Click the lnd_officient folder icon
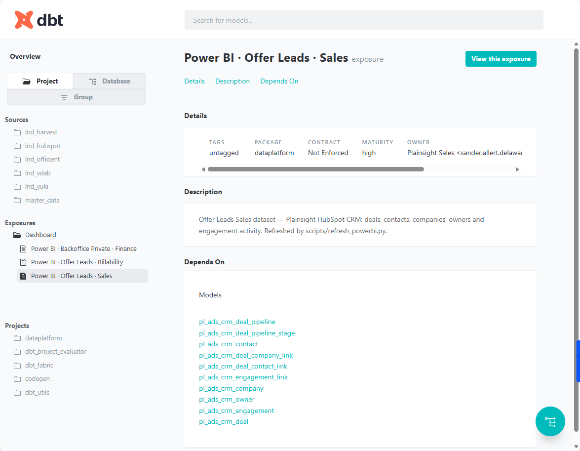Viewport: 580px width, 451px height. tap(17, 159)
